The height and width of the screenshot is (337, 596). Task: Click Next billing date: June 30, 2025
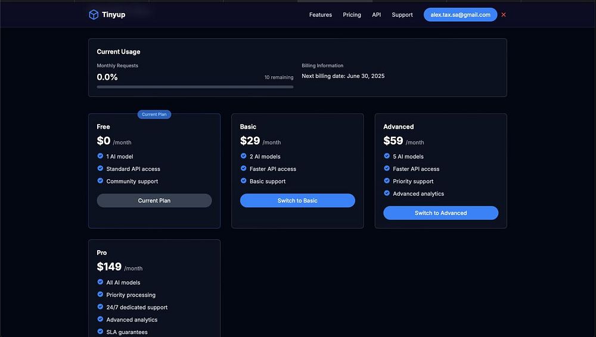(343, 76)
